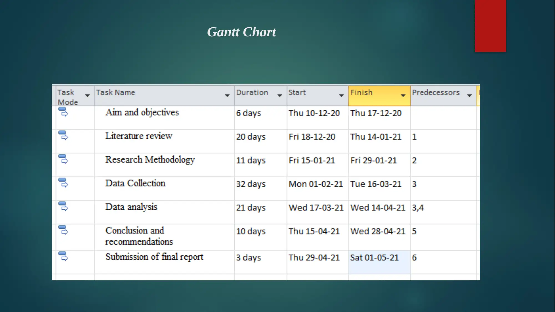Open the Finish column dropdown arrow
Screen dimensions: 555x312
tap(403, 96)
